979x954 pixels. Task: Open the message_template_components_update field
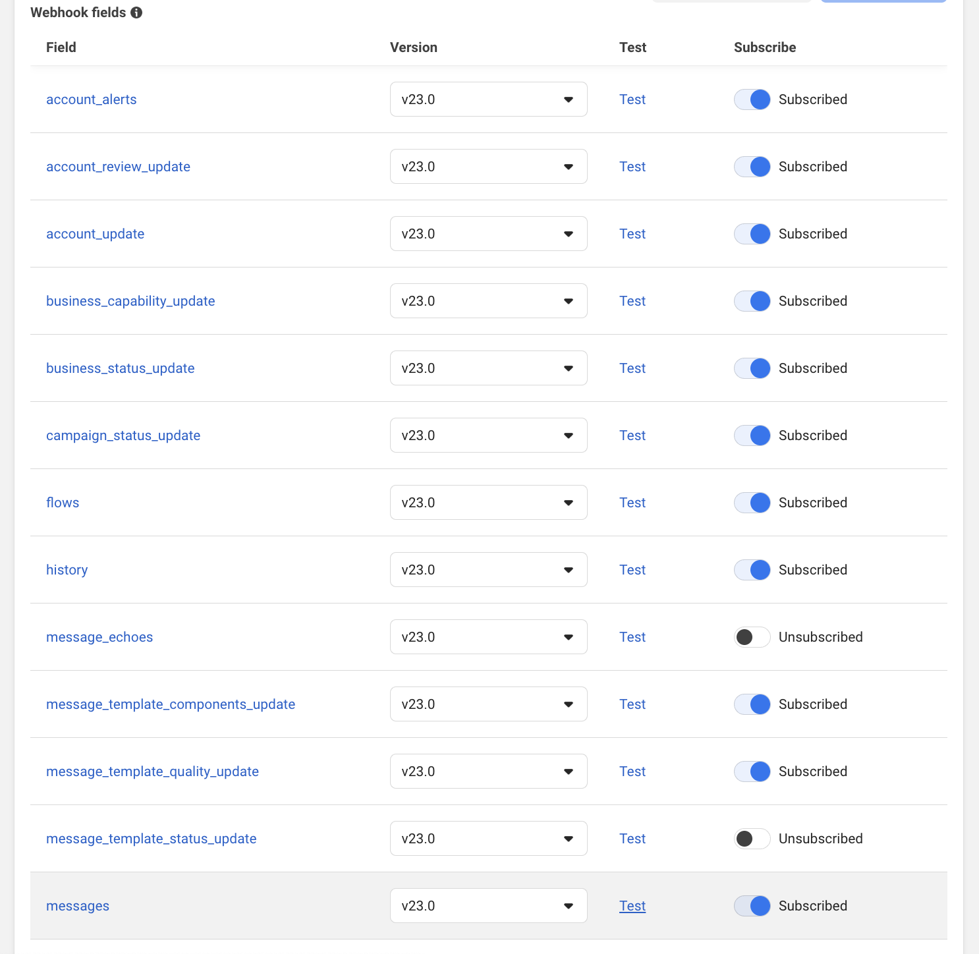[171, 704]
